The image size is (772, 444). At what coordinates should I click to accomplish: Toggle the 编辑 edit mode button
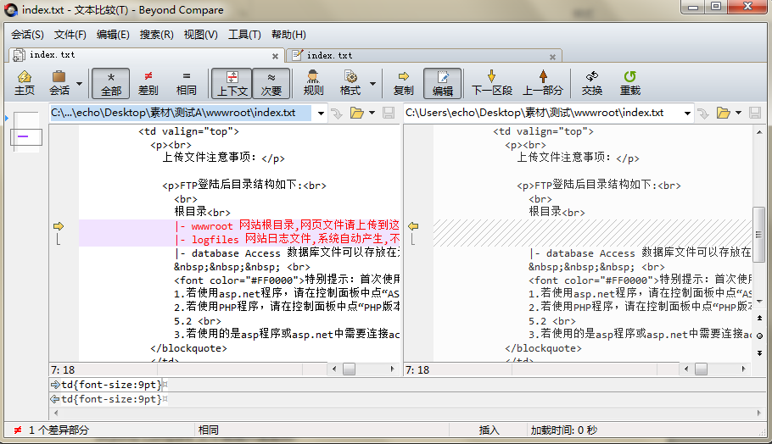(442, 83)
